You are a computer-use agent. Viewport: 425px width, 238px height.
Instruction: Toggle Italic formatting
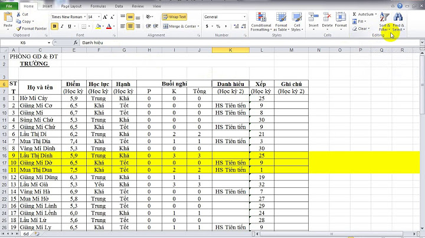click(62, 27)
